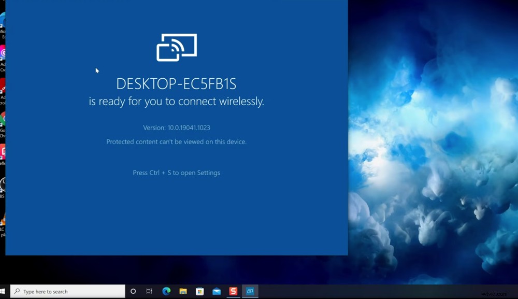Click the Version 10.0.19041.1023 text
Screen dimensions: 518x299
coord(176,127)
